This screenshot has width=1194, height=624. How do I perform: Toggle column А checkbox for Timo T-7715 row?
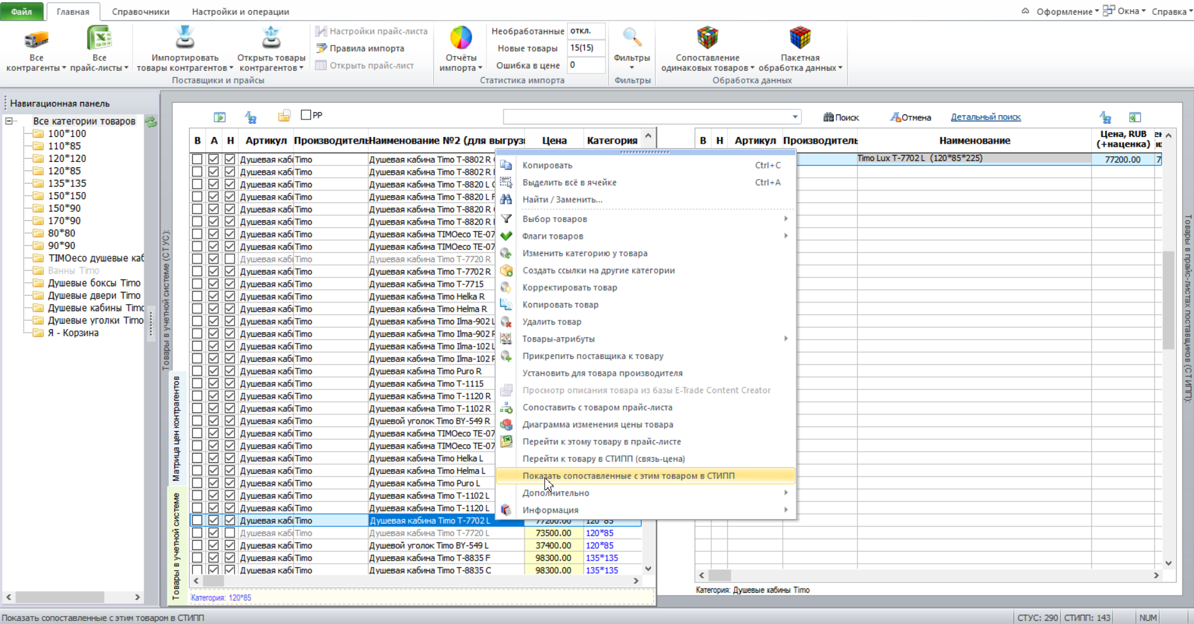click(213, 284)
